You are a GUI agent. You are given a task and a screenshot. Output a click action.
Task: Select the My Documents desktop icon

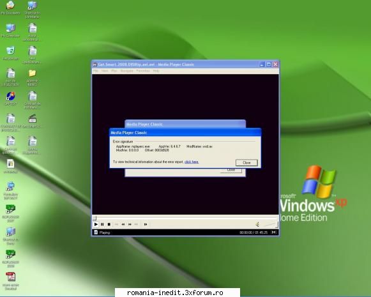click(10, 7)
